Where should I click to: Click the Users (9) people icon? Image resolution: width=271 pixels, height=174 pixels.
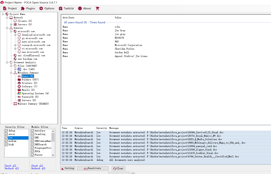click(19, 76)
